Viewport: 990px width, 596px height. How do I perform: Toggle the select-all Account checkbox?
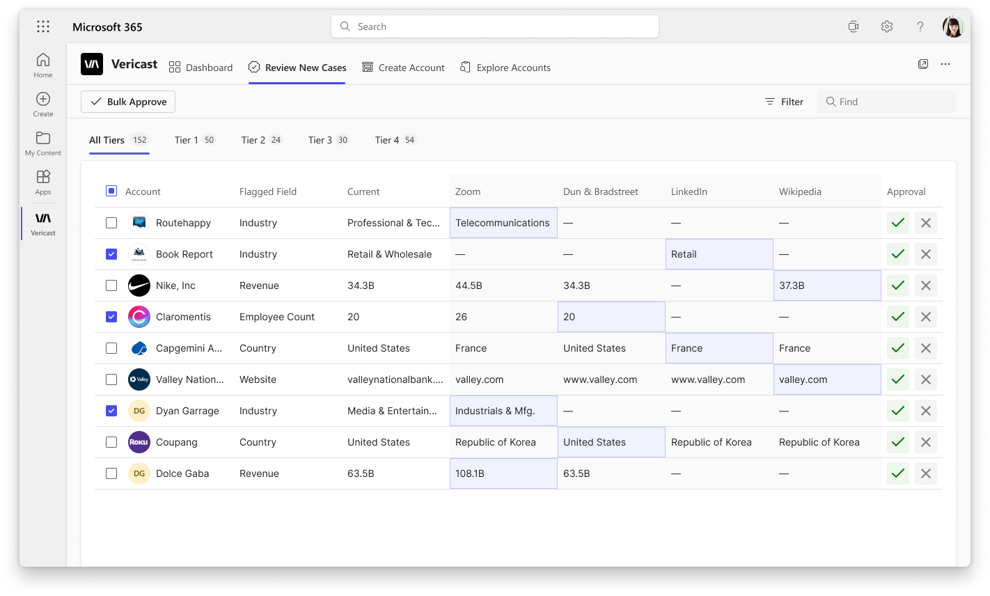[x=111, y=191]
